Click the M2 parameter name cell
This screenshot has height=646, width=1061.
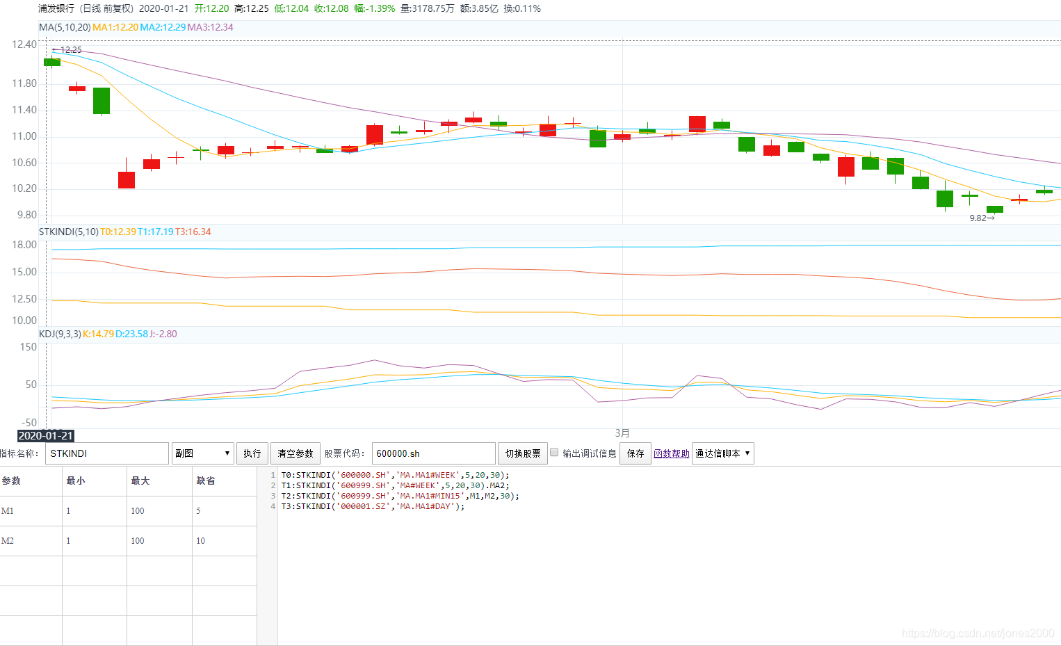[31, 541]
